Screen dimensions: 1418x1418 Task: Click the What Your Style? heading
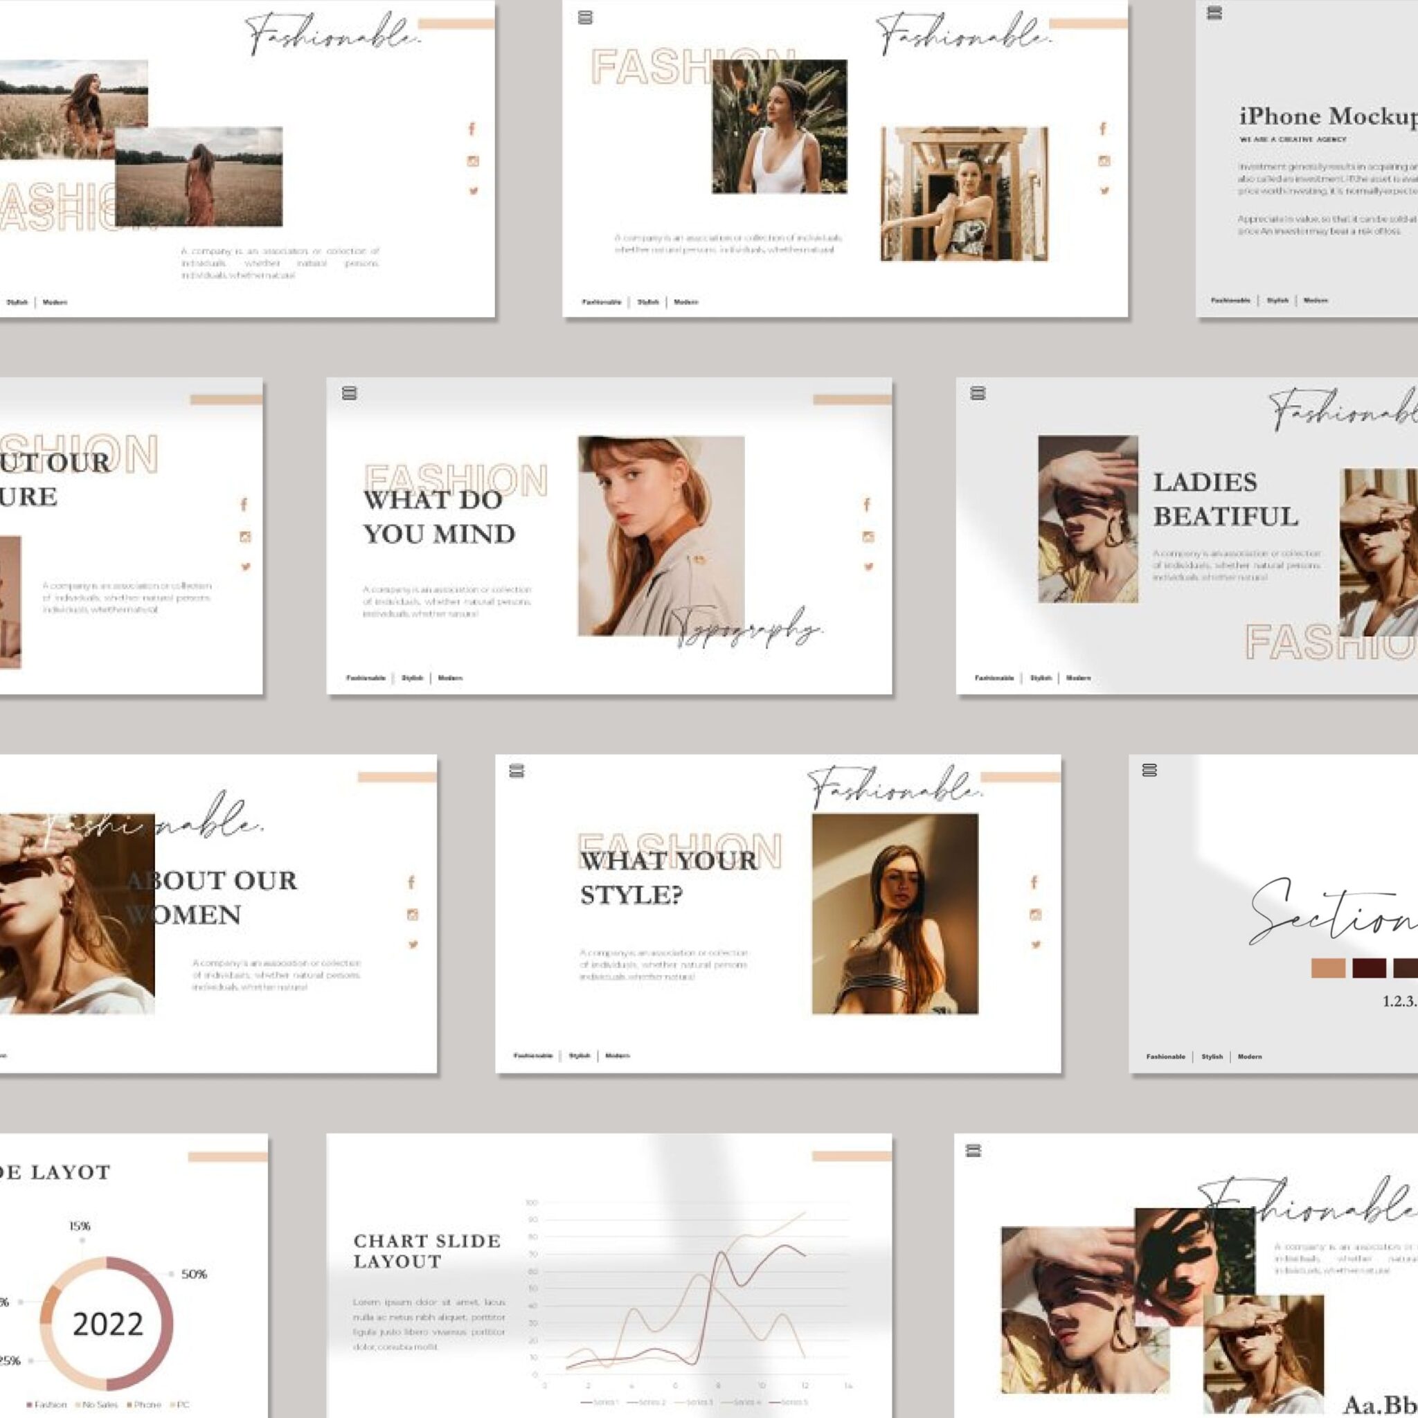[x=669, y=878]
